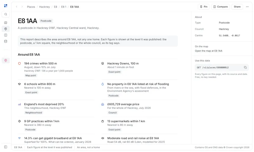254x152 pixels.
Task: Toggle the sidebar panel icon at the bottom left
Action: 6,147
